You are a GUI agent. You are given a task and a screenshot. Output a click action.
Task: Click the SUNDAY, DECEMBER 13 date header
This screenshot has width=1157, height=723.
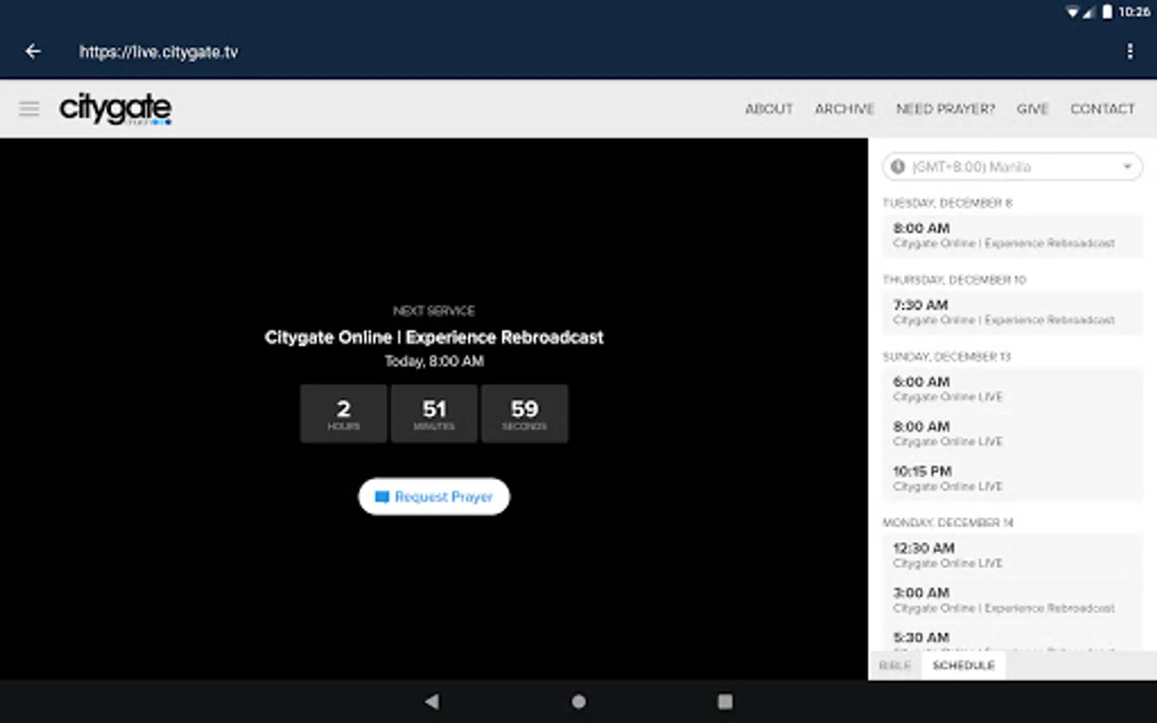click(x=946, y=357)
